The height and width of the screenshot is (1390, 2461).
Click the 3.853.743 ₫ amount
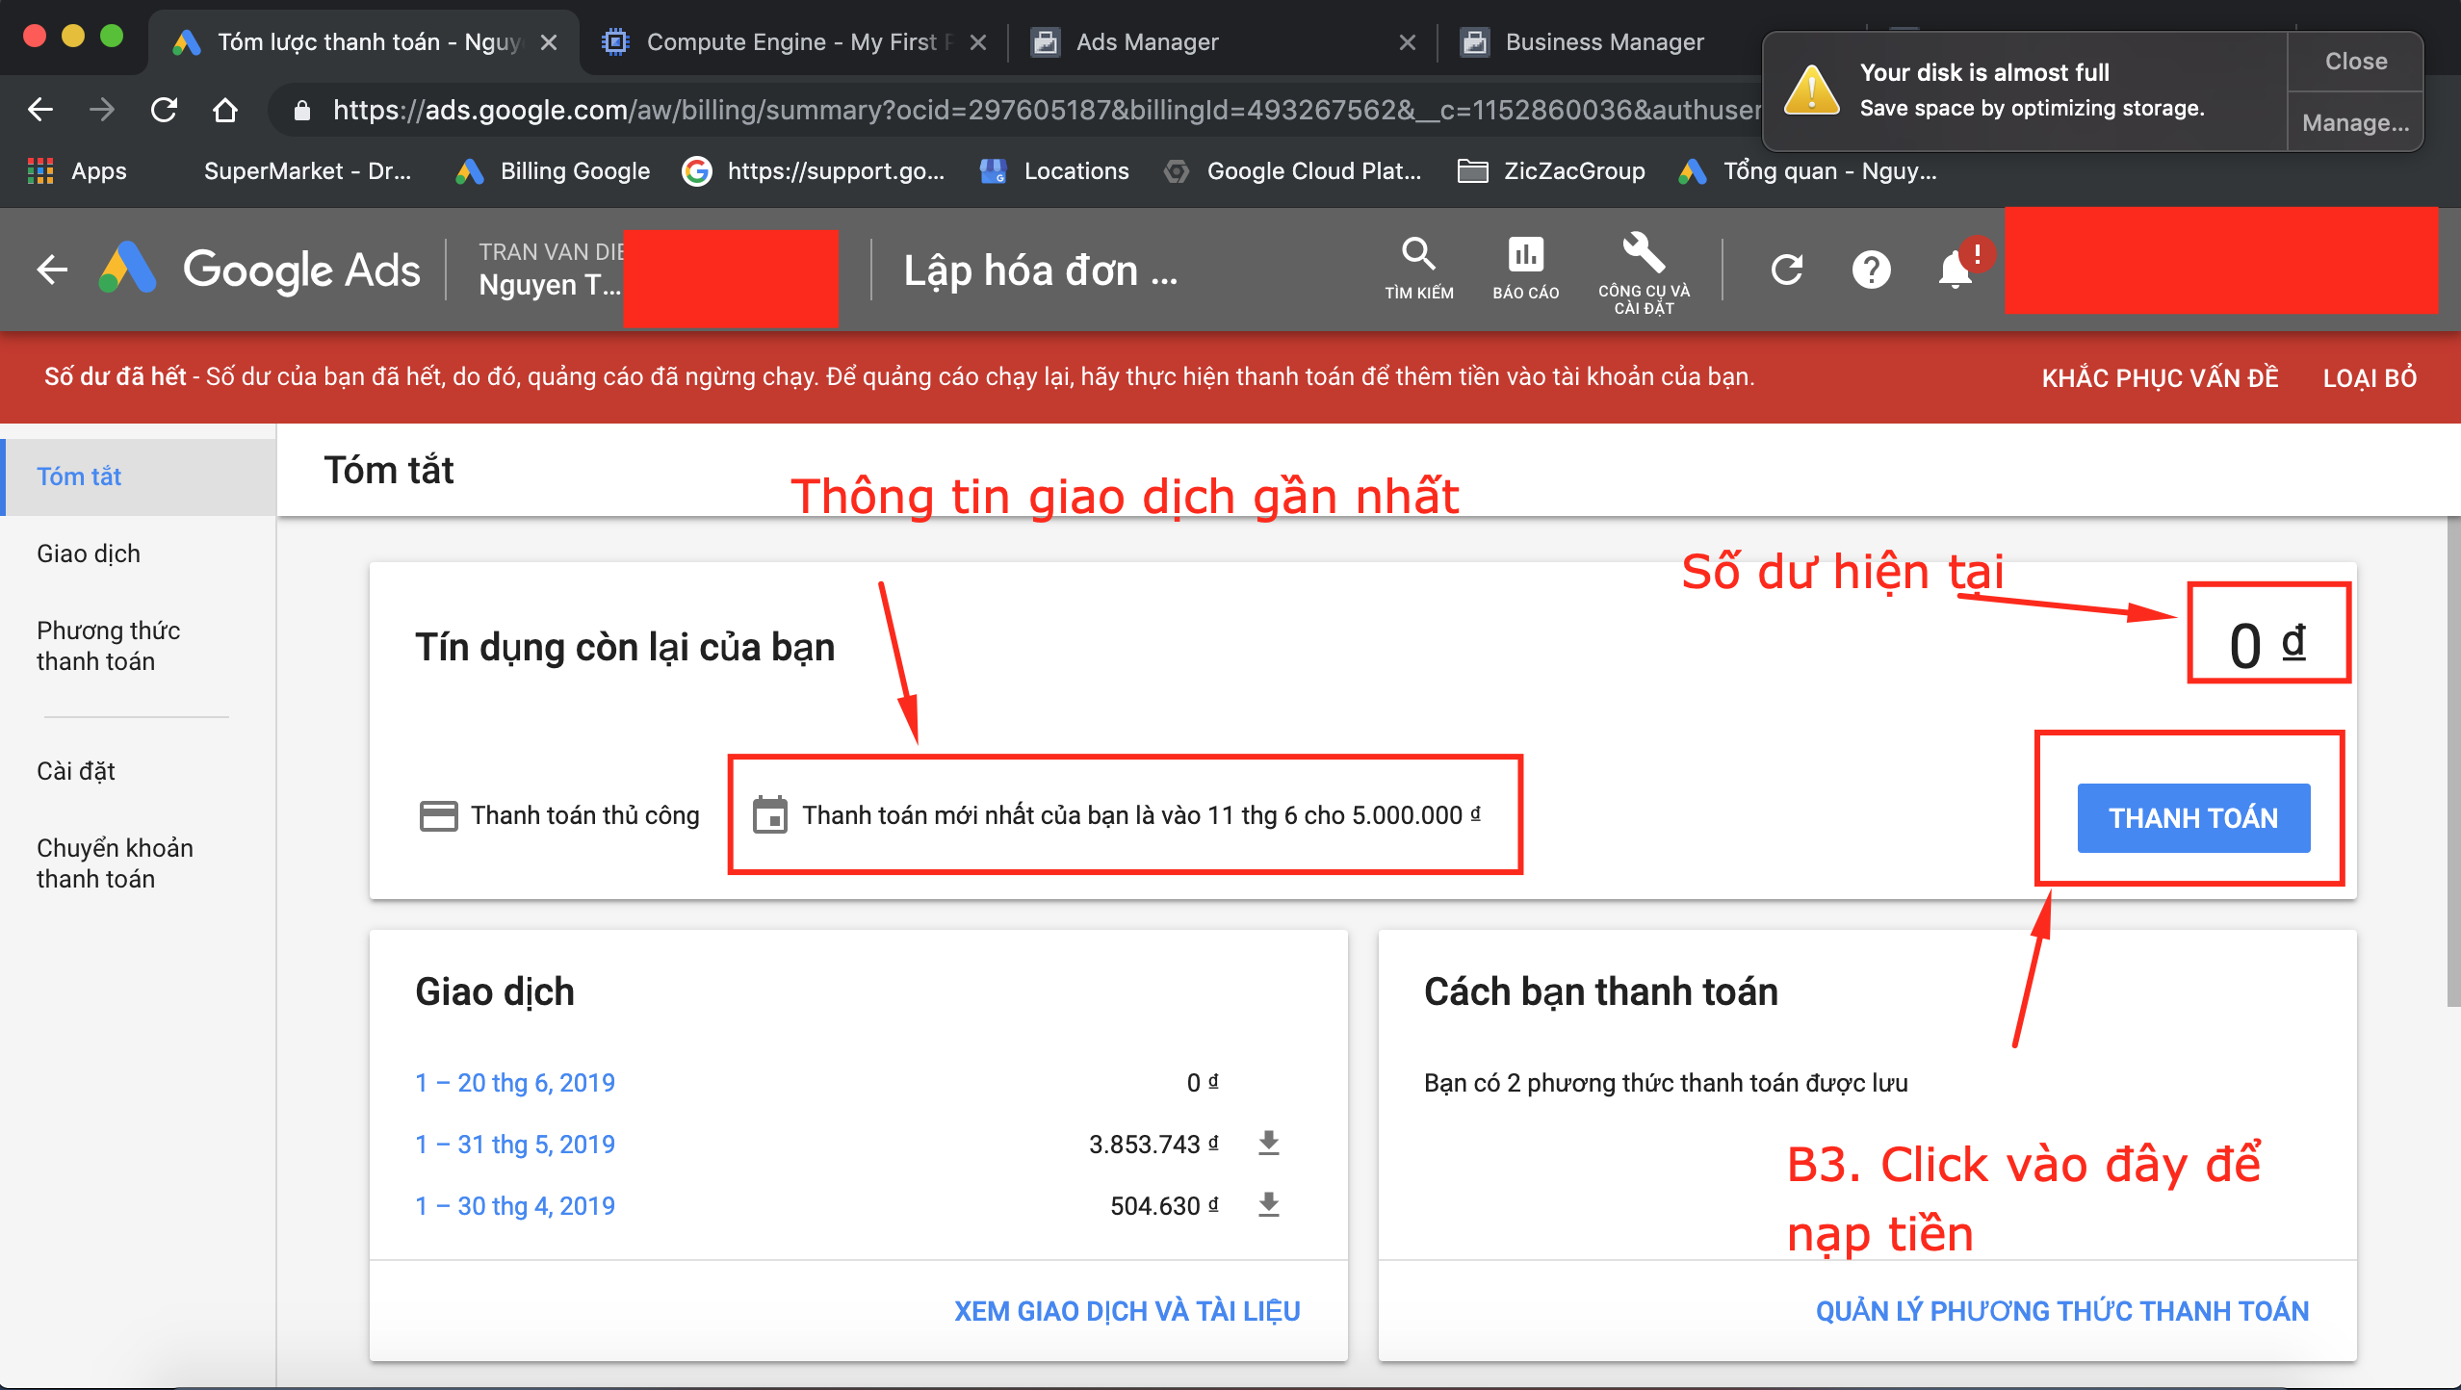(1153, 1145)
